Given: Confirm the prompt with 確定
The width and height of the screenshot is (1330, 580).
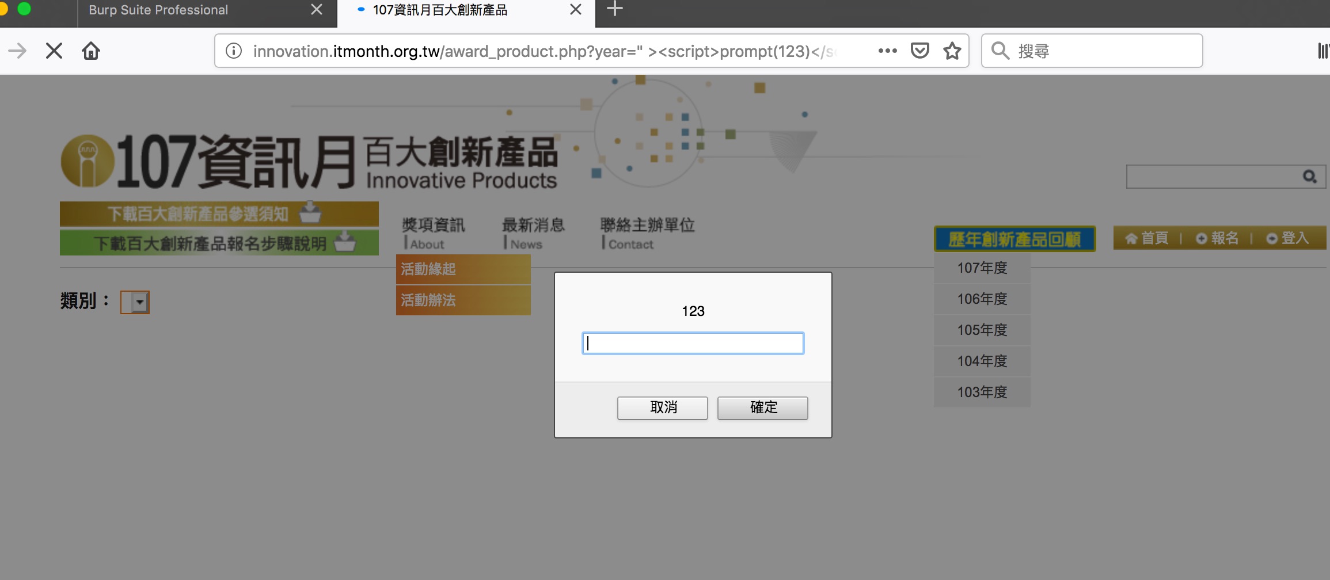Looking at the screenshot, I should pos(763,408).
